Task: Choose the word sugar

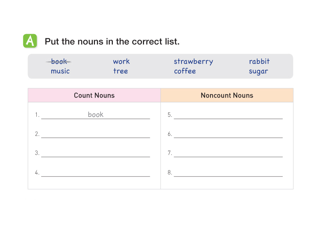Action: [258, 71]
